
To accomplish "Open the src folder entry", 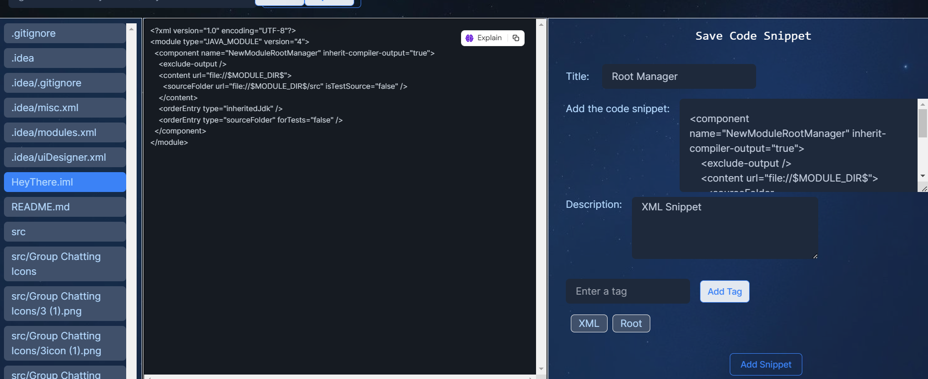I will [65, 232].
